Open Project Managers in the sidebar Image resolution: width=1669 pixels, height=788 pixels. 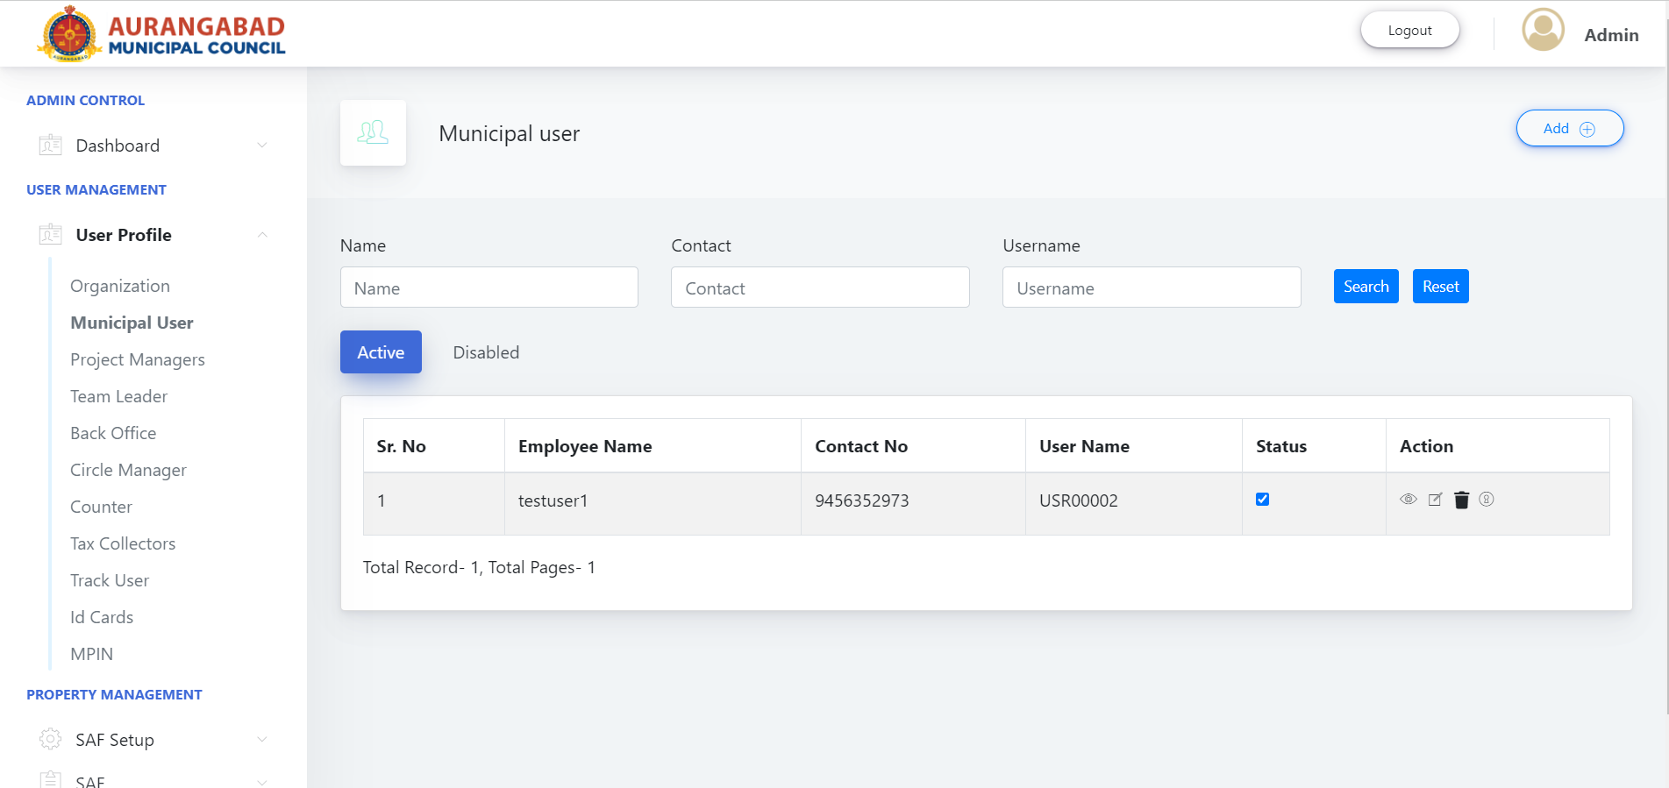coord(138,359)
